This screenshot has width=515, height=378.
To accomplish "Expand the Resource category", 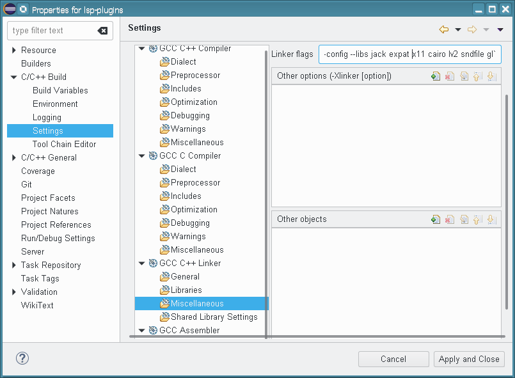I will [14, 51].
